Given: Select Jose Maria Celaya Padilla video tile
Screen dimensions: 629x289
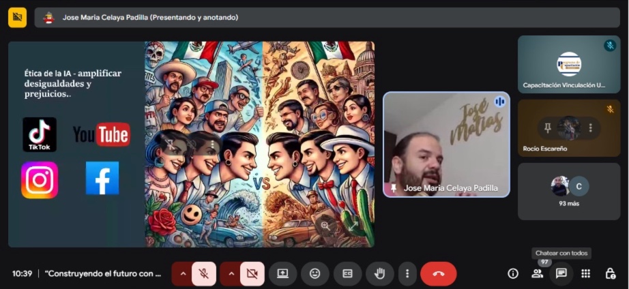Looking at the screenshot, I should [x=446, y=144].
